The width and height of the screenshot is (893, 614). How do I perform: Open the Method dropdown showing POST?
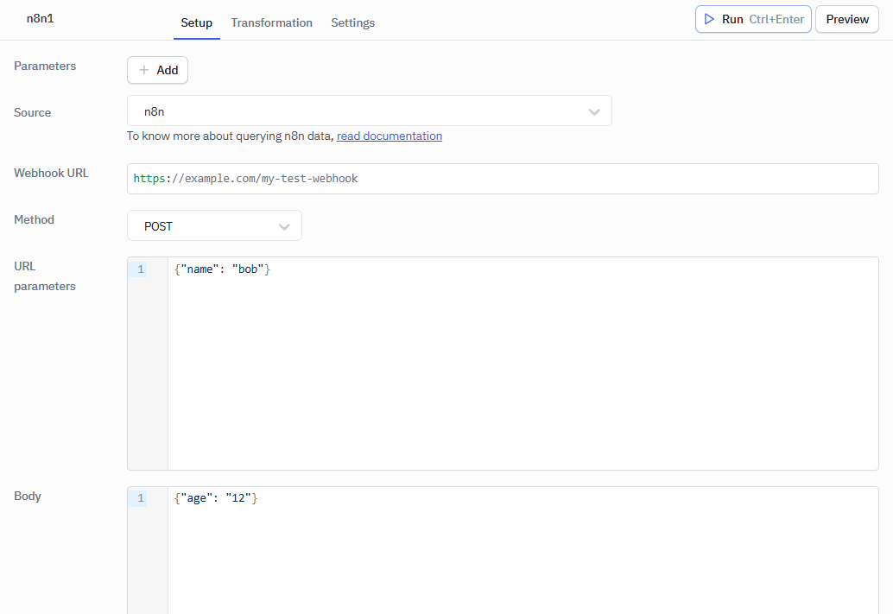pyautogui.click(x=214, y=225)
